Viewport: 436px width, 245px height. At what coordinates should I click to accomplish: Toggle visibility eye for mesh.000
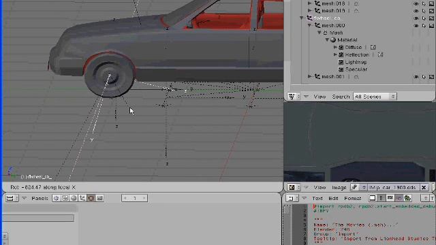tap(416, 26)
